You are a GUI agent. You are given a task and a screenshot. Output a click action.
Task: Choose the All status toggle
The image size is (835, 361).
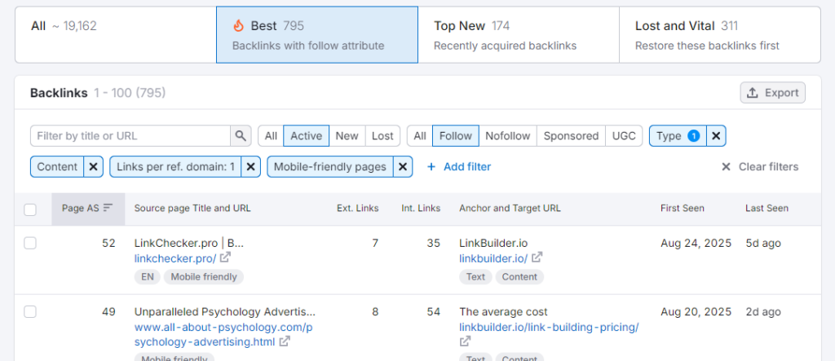click(271, 136)
